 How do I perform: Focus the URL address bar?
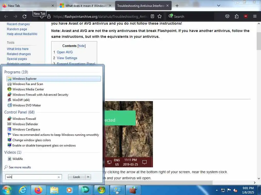point(100,17)
